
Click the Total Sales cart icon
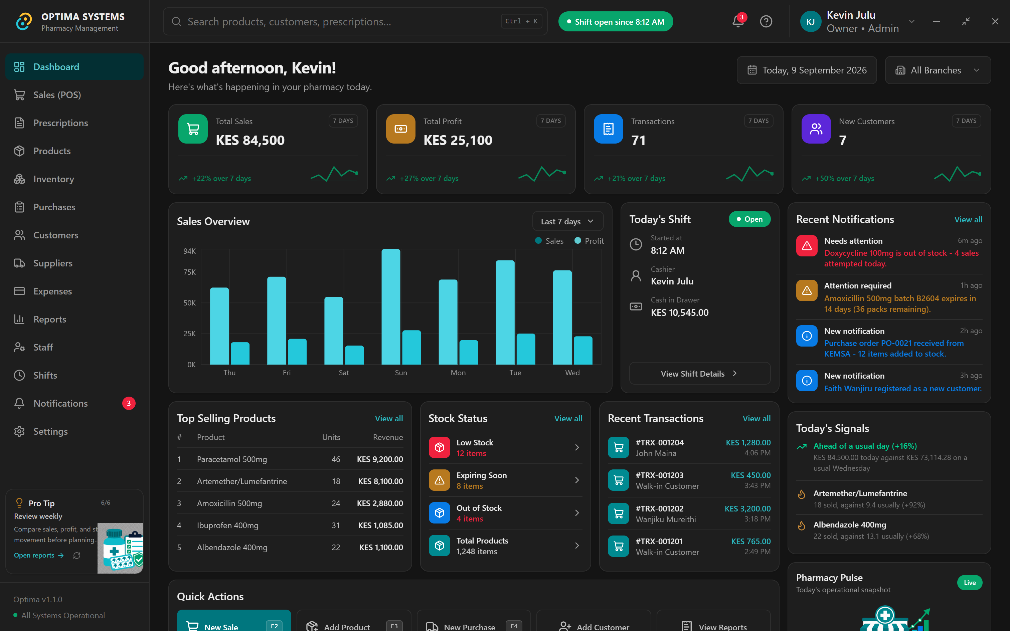[x=193, y=129]
